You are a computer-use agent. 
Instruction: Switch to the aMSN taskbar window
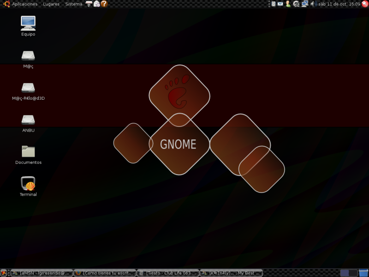coord(42,273)
